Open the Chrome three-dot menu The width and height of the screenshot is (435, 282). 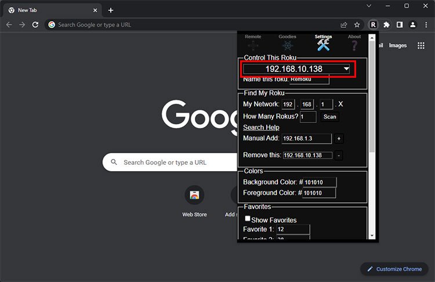click(x=426, y=25)
